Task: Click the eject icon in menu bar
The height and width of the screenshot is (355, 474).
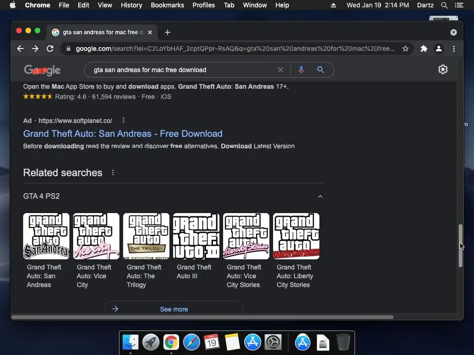Action: (x=333, y=5)
